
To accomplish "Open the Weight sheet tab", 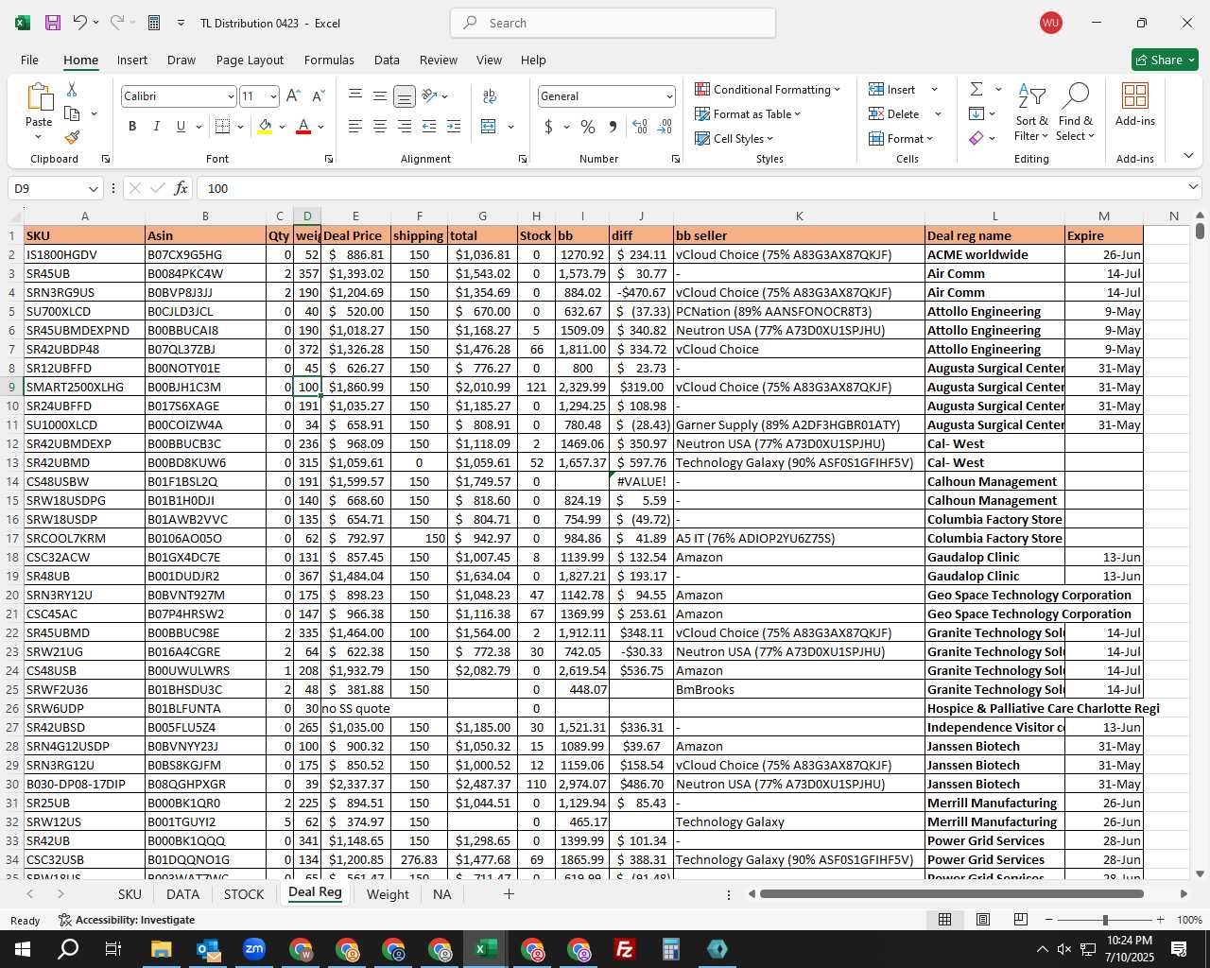I will 388,893.
